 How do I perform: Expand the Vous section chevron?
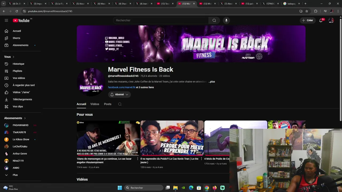[13, 57]
